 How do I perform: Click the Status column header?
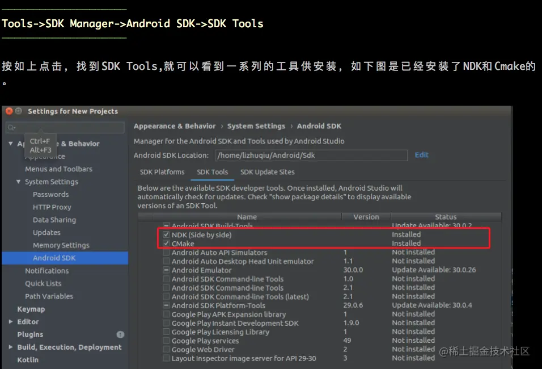[x=446, y=217]
